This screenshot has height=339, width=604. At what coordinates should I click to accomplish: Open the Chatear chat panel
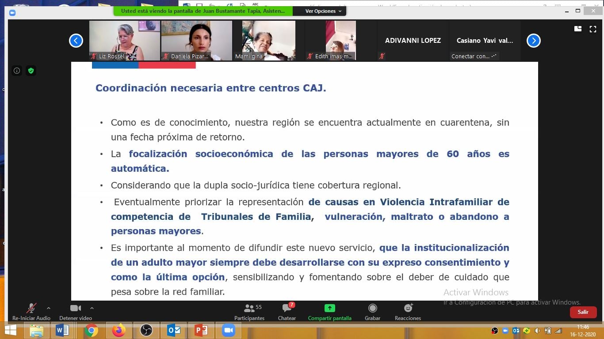287,312
